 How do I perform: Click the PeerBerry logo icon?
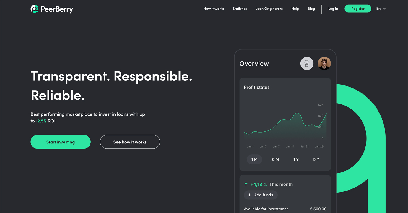(35, 9)
